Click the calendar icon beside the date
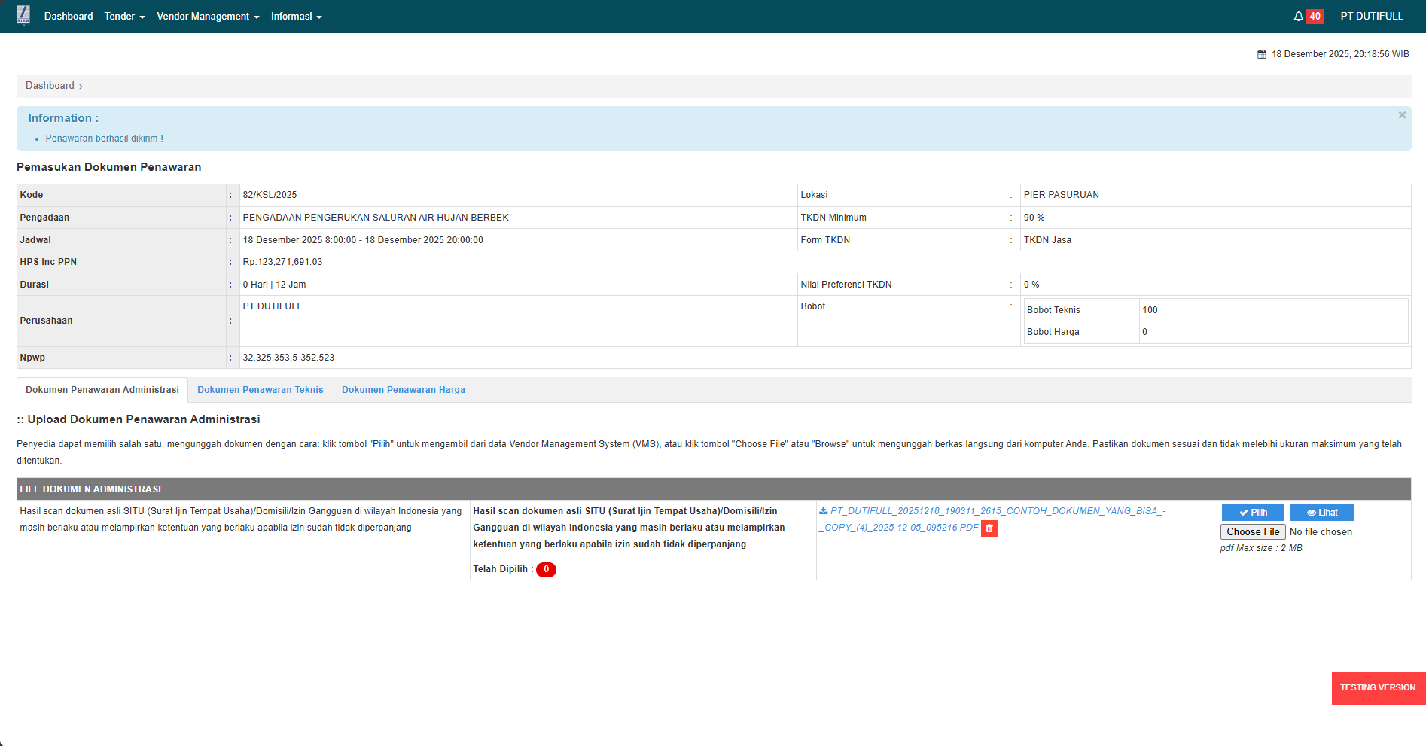Viewport: 1426px width, 746px height. click(1262, 54)
